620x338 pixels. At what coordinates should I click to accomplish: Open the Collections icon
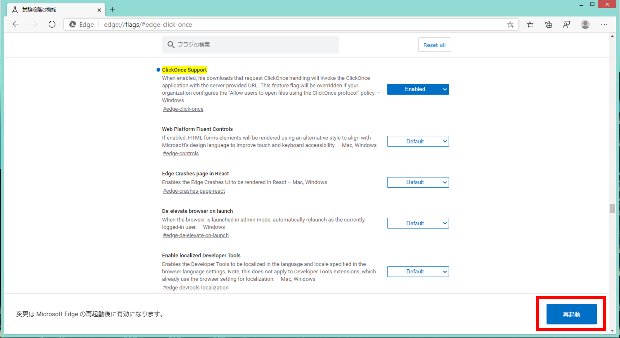click(x=548, y=24)
